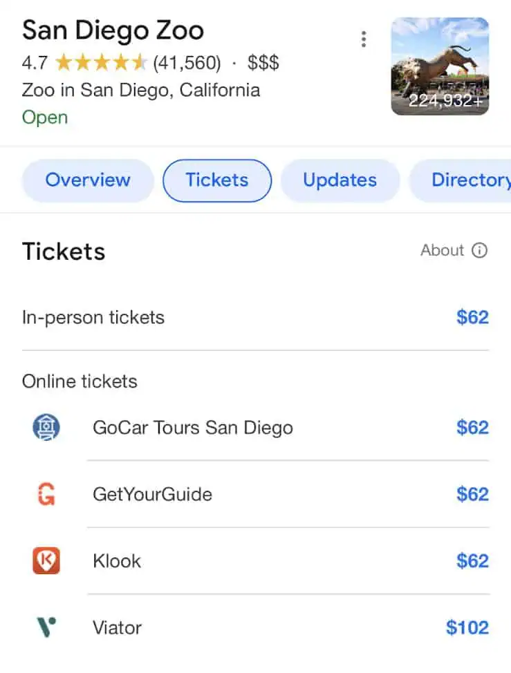The image size is (511, 673).
Task: Open the Updates tab
Action: coord(340,180)
